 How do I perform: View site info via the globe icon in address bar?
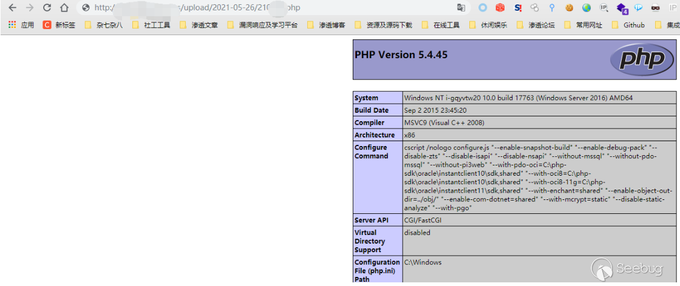(86, 8)
